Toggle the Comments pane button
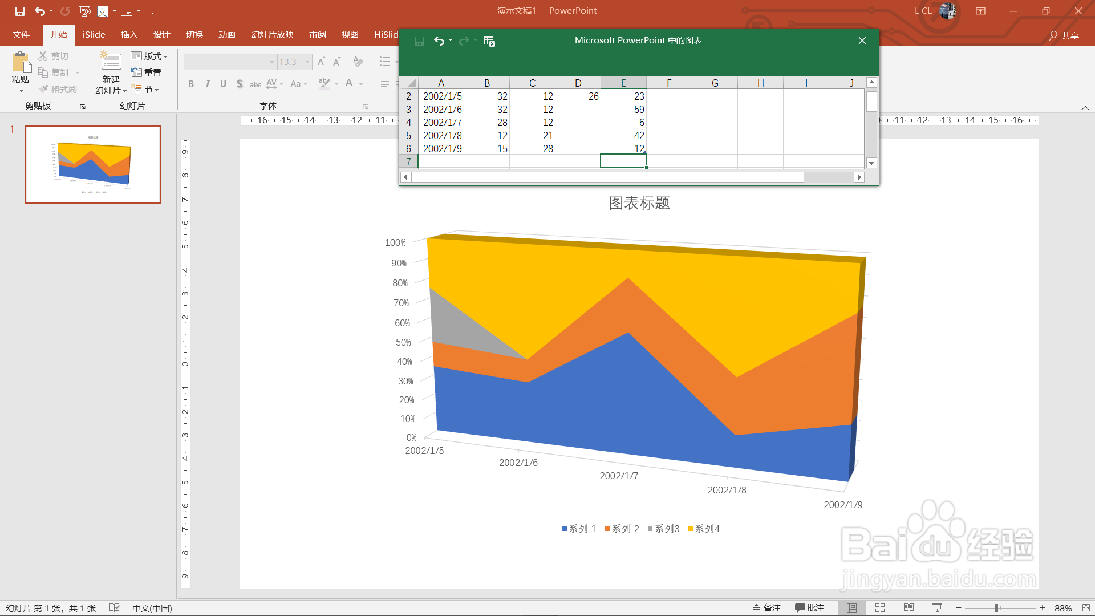 (810, 608)
